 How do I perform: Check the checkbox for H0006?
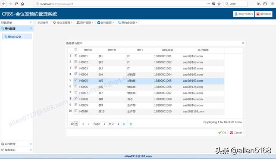point(76,86)
